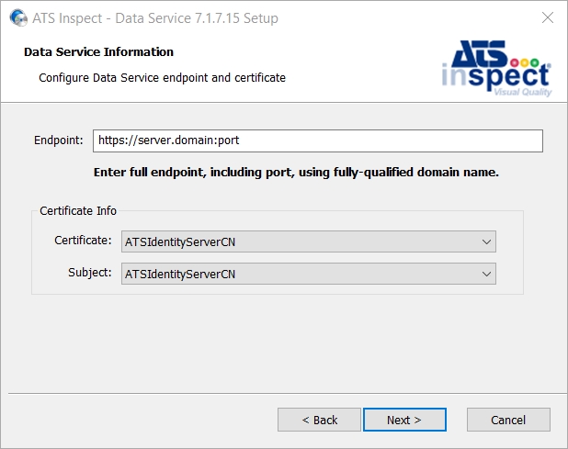Click the window title text

click(155, 18)
